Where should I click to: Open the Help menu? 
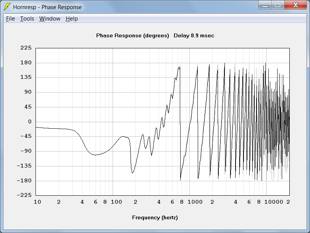pos(71,19)
